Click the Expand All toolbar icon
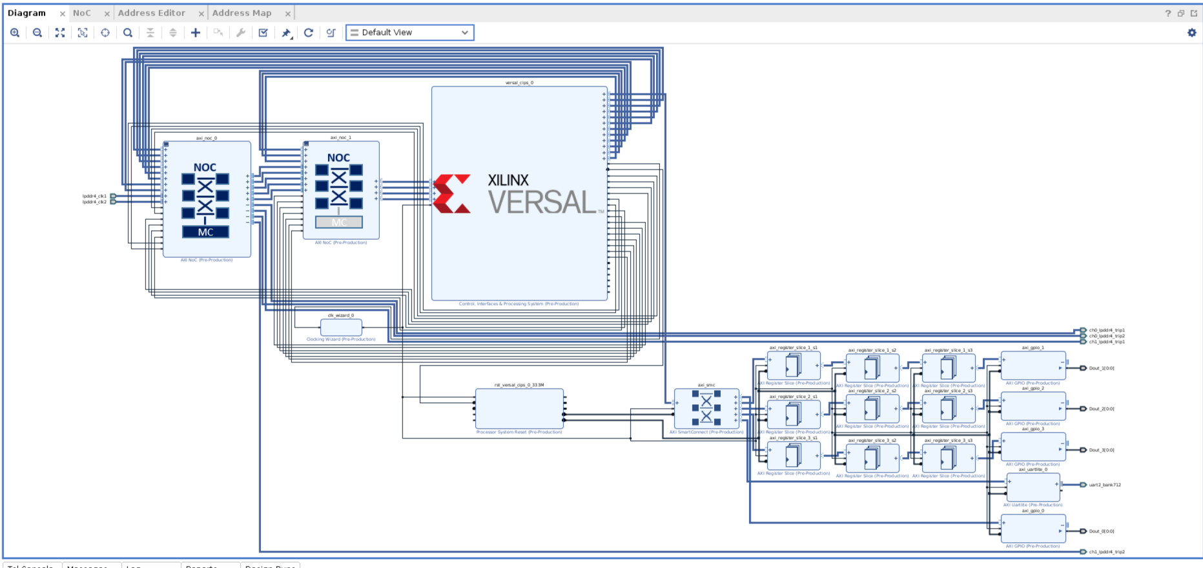This screenshot has height=568, width=1203. pos(173,33)
